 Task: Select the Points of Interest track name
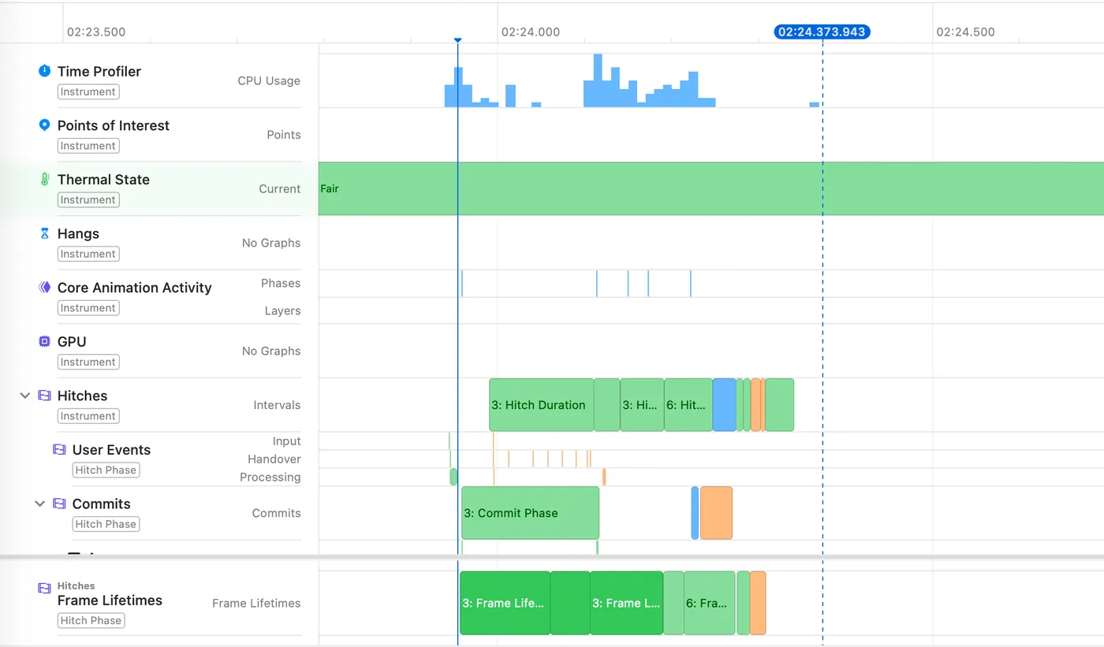[114, 125]
